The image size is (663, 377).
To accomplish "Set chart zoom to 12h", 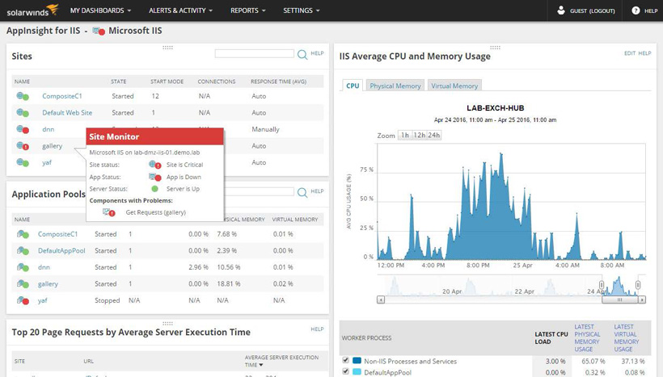I will coord(419,136).
